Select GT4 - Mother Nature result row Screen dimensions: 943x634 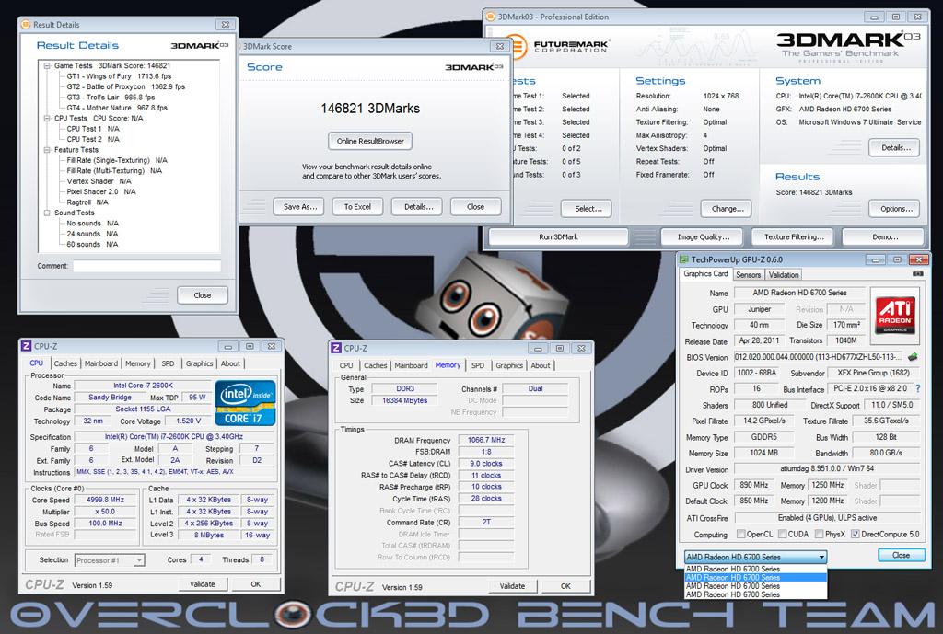[117, 108]
